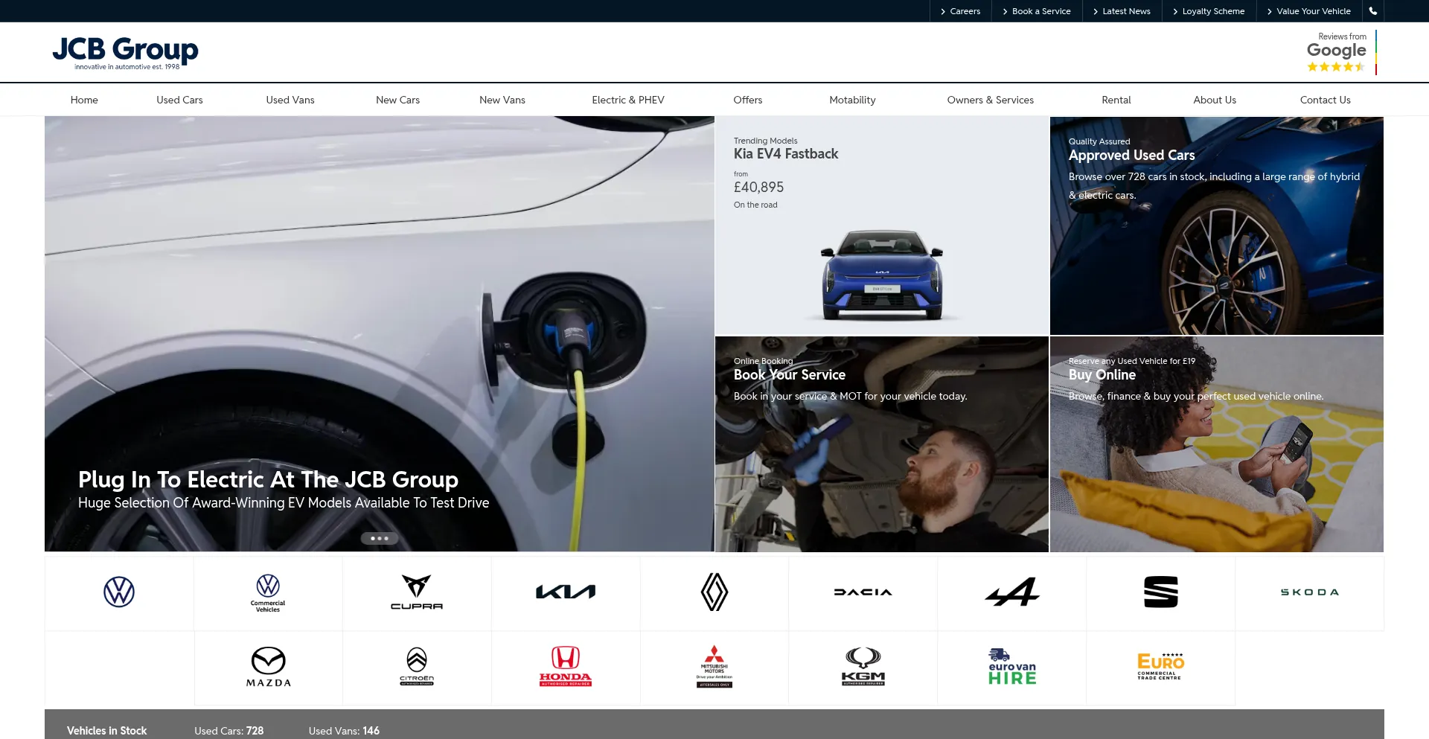
Task: Click the SEAT brand logo
Action: point(1161,592)
